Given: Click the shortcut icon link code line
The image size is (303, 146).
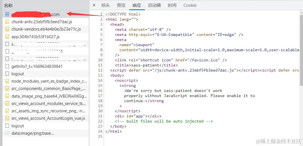Looking at the screenshot, I should pyautogui.click(x=171, y=60).
